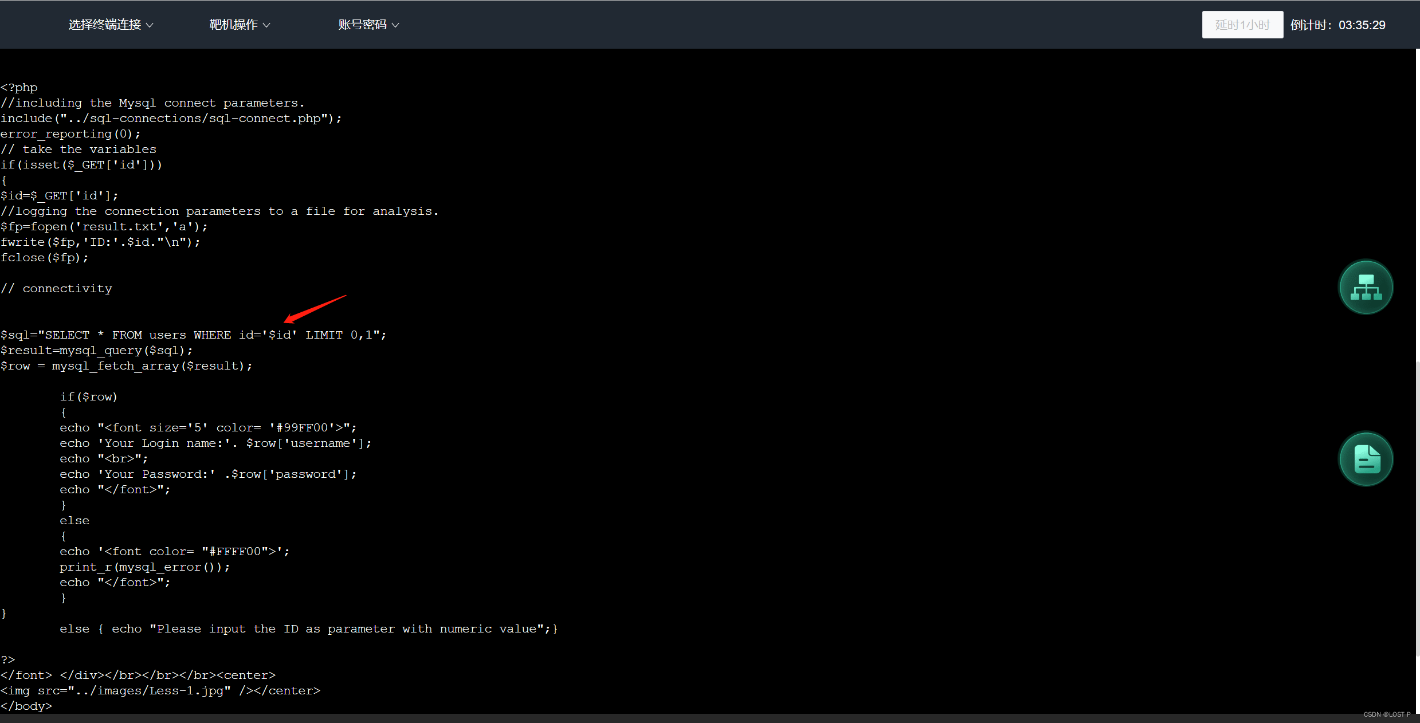Click the <?php opening tag
1420x723 pixels.
pyautogui.click(x=19, y=87)
